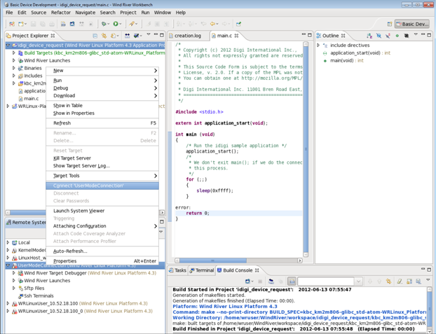
Task: Click Link with Editor icon in Project Explorer
Action: click(104, 36)
